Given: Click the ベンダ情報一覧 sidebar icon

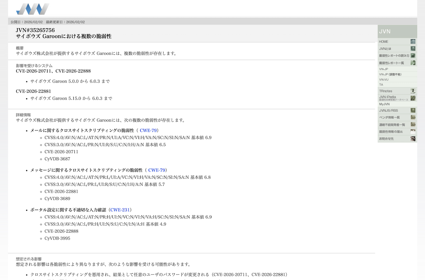Looking at the screenshot, I should click(x=413, y=117).
